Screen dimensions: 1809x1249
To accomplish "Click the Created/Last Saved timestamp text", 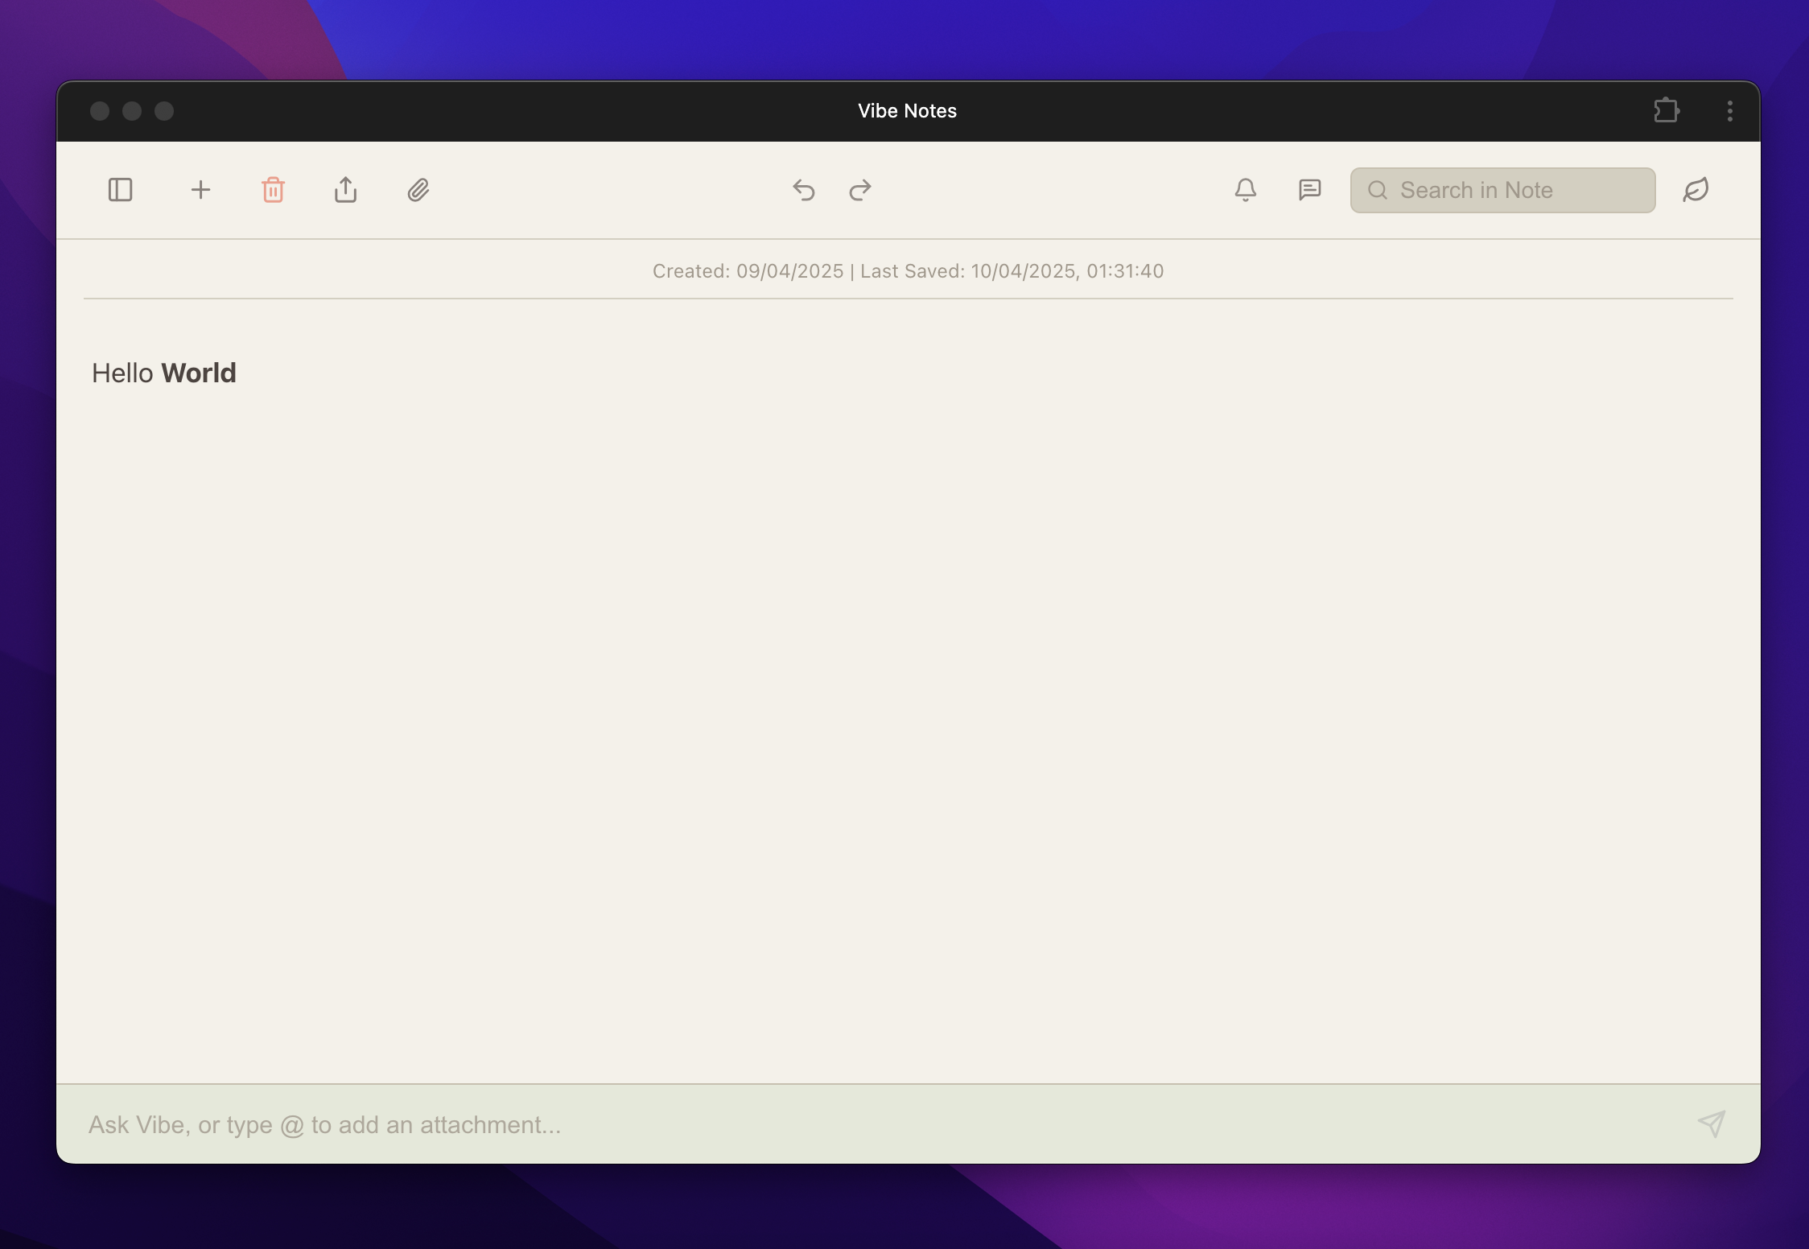I will click(x=908, y=271).
